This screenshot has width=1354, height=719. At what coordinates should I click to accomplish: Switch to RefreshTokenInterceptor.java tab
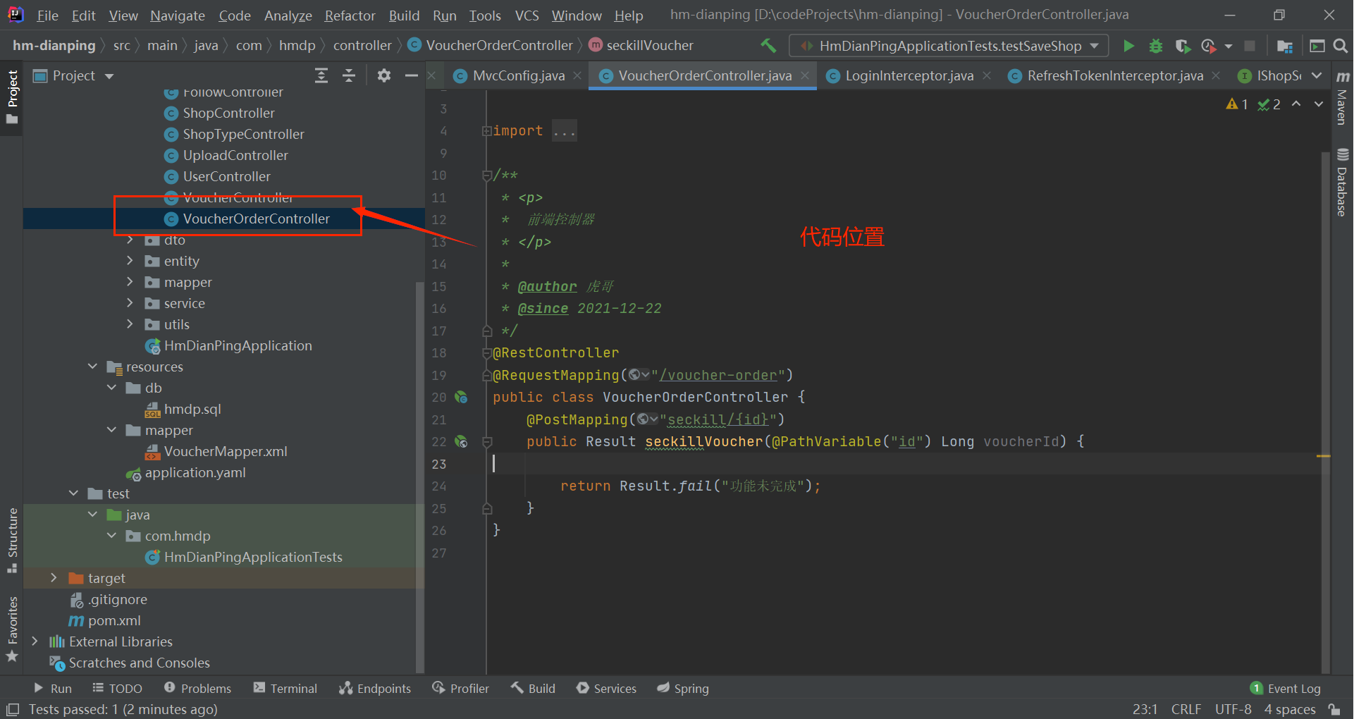pyautogui.click(x=1115, y=76)
